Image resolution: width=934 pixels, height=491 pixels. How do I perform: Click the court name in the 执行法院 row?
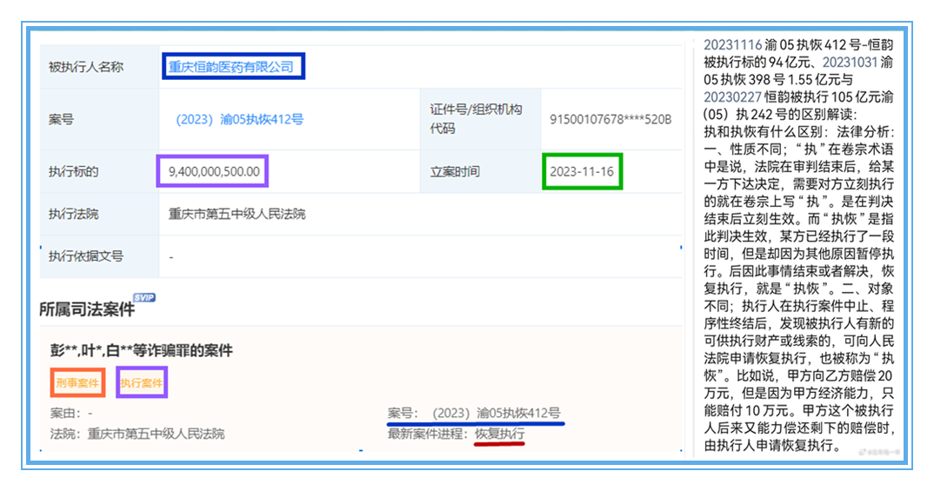tap(237, 215)
